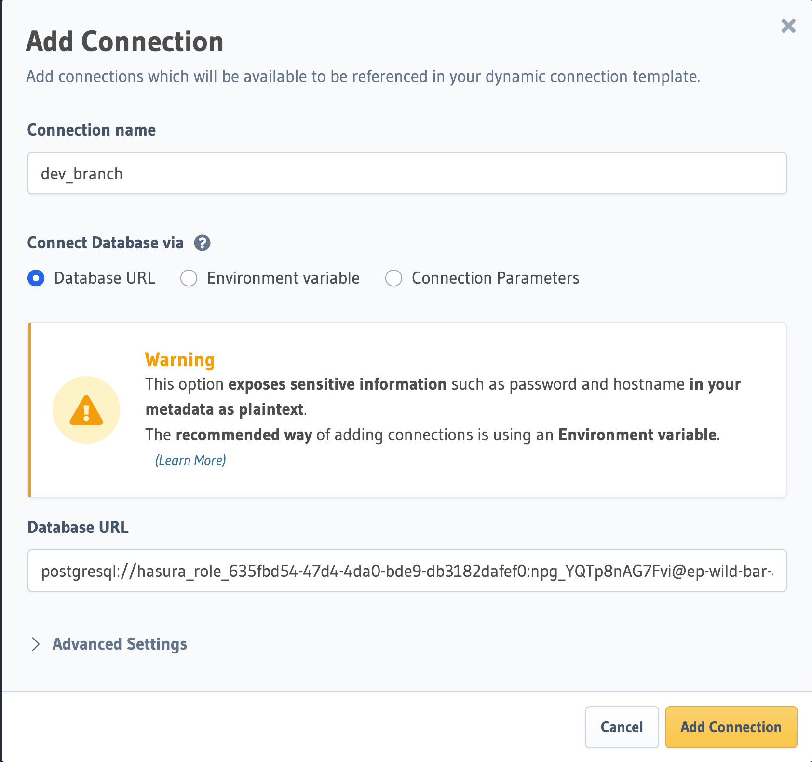Viewport: 812px width, 762px height.
Task: Click the Add Connection button
Action: click(x=731, y=727)
